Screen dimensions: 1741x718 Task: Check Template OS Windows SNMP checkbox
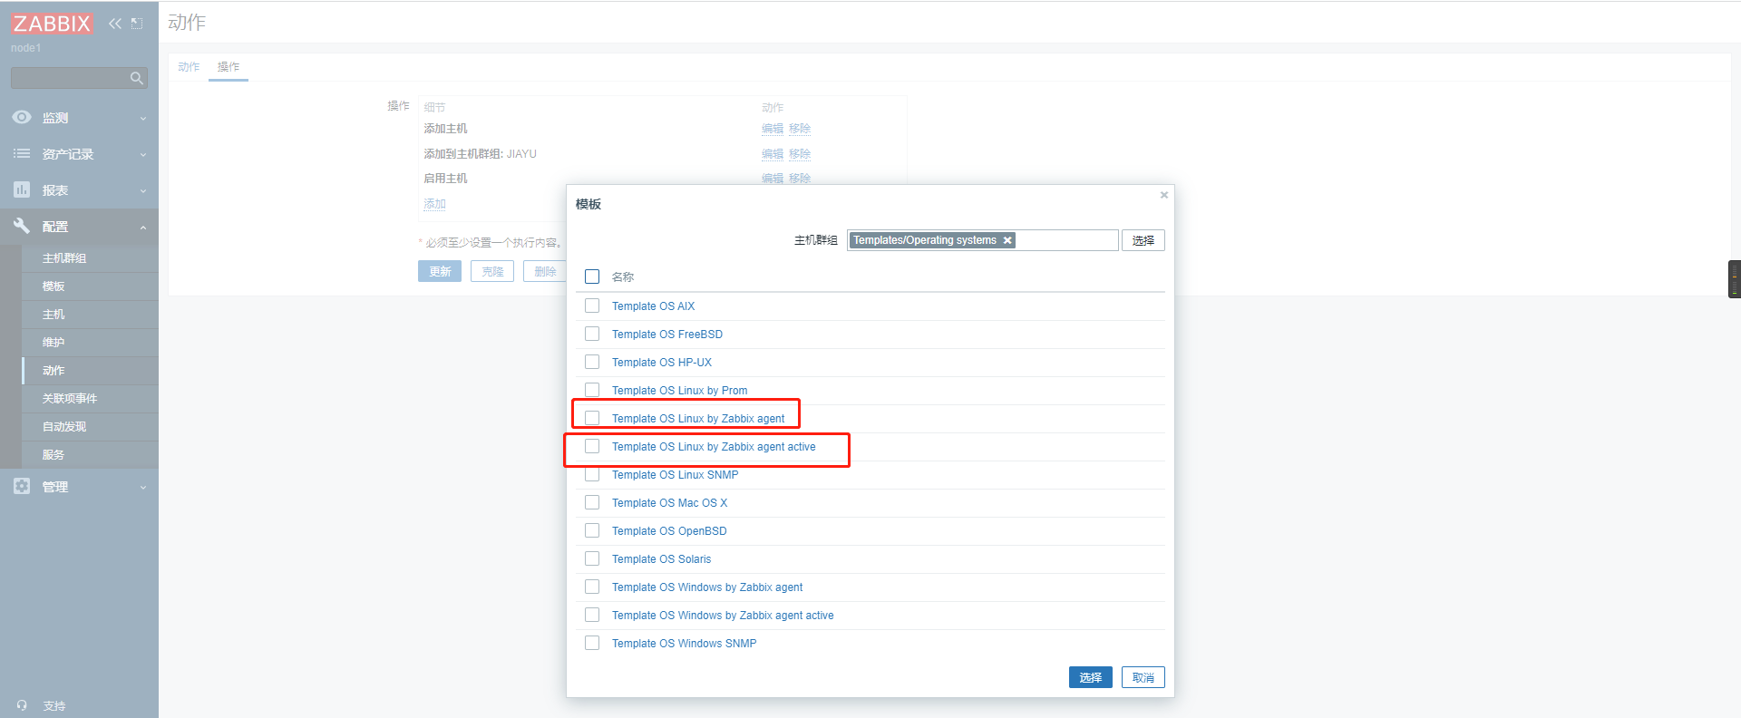click(592, 643)
